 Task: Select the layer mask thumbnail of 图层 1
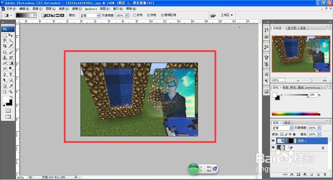click(x=292, y=141)
